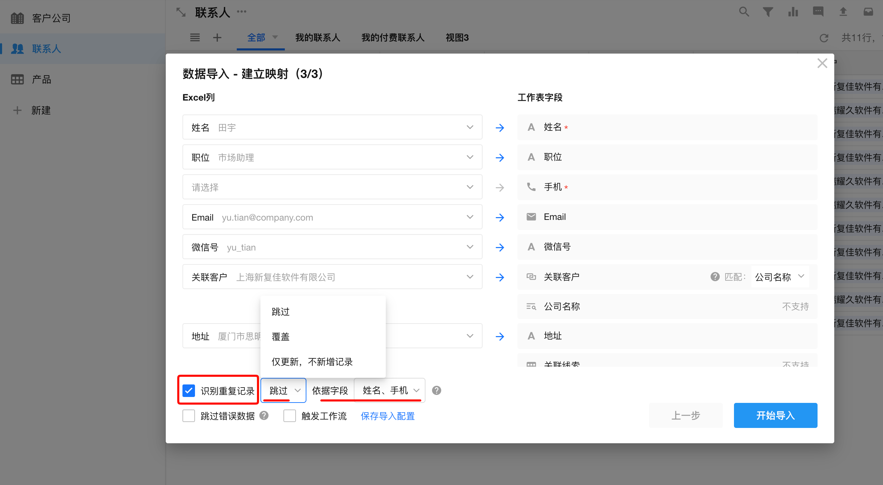Go back with the 上一步 button

pos(686,415)
